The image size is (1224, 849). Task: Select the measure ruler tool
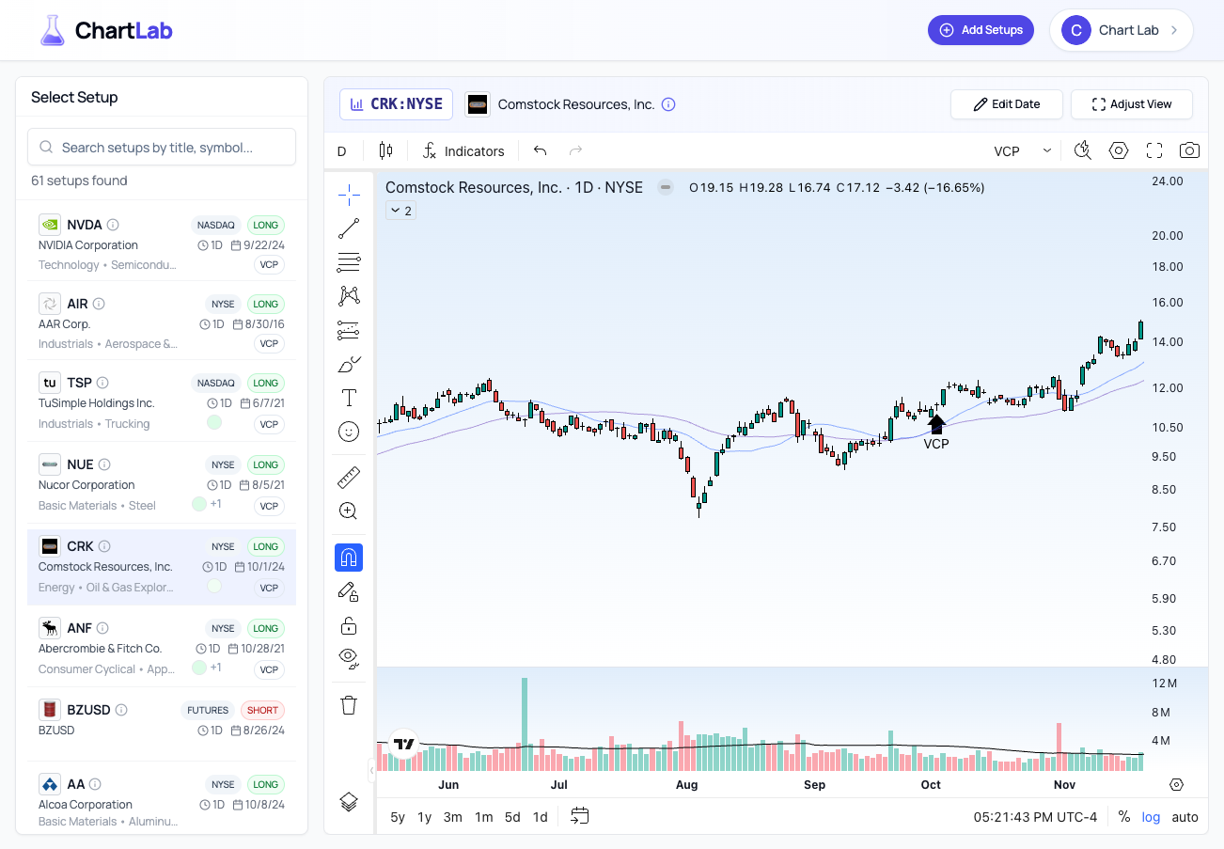pyautogui.click(x=349, y=477)
